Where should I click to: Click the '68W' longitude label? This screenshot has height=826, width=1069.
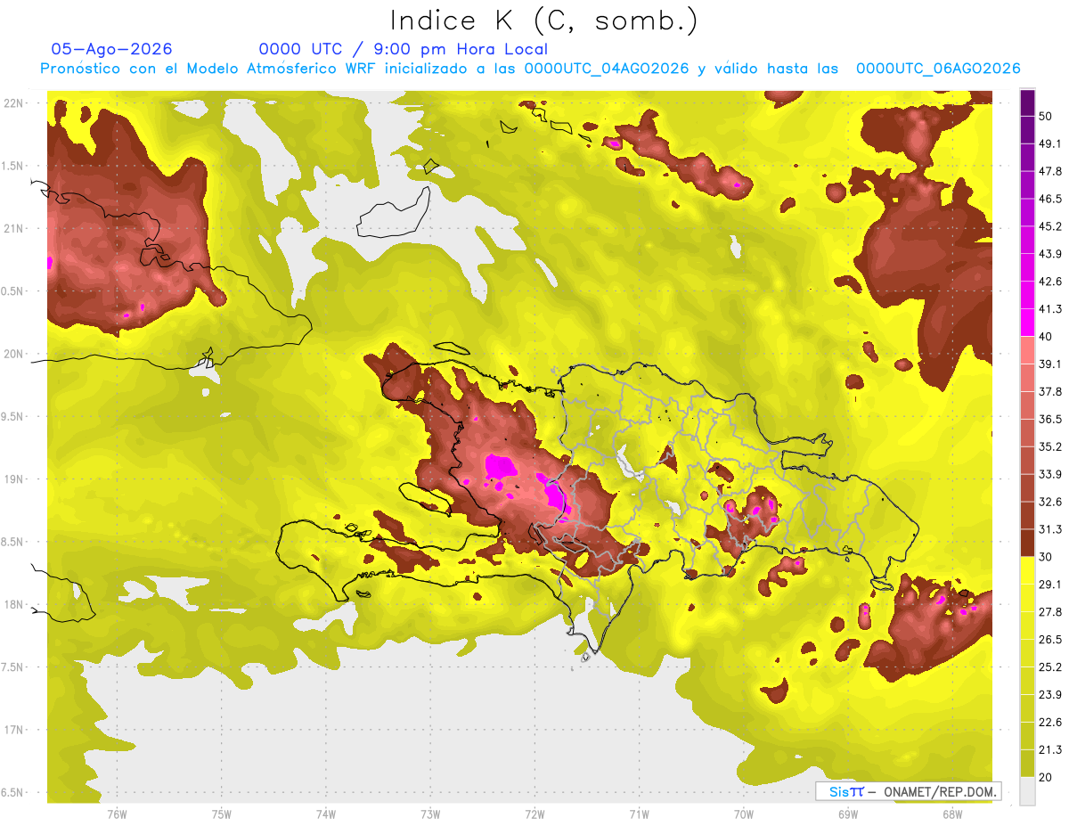point(952,814)
